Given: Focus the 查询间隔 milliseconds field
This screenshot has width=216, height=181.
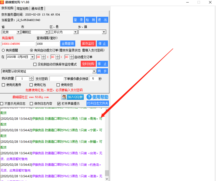Looking at the screenshot, I should (x=48, y=44).
